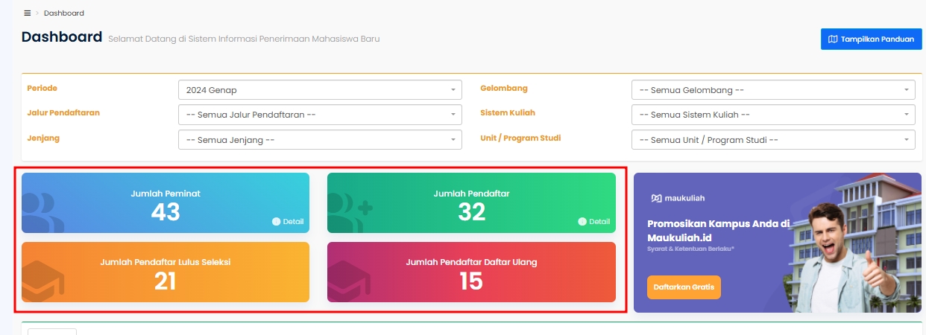The width and height of the screenshot is (926, 335).
Task: Open the hamburger sidebar menu
Action: [28, 13]
